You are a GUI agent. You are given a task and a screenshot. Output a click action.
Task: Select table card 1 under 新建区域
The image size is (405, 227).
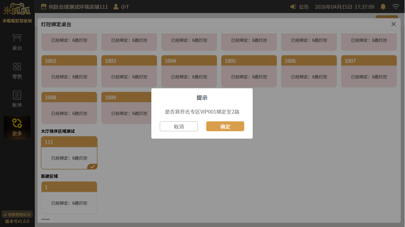pyautogui.click(x=69, y=198)
